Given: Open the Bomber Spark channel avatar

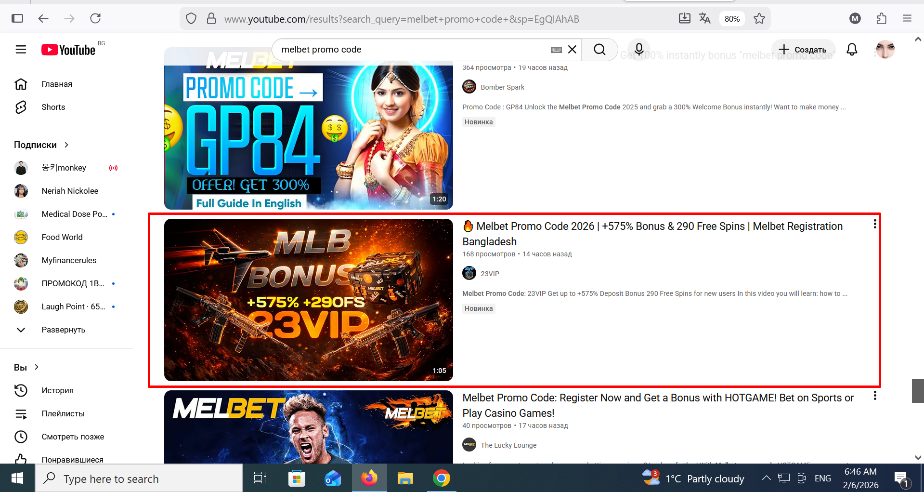Looking at the screenshot, I should tap(469, 87).
